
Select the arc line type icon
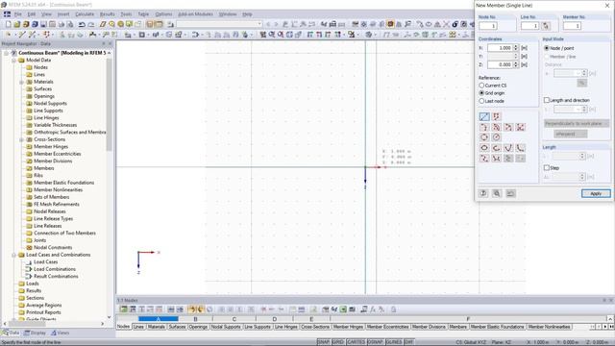484,127
